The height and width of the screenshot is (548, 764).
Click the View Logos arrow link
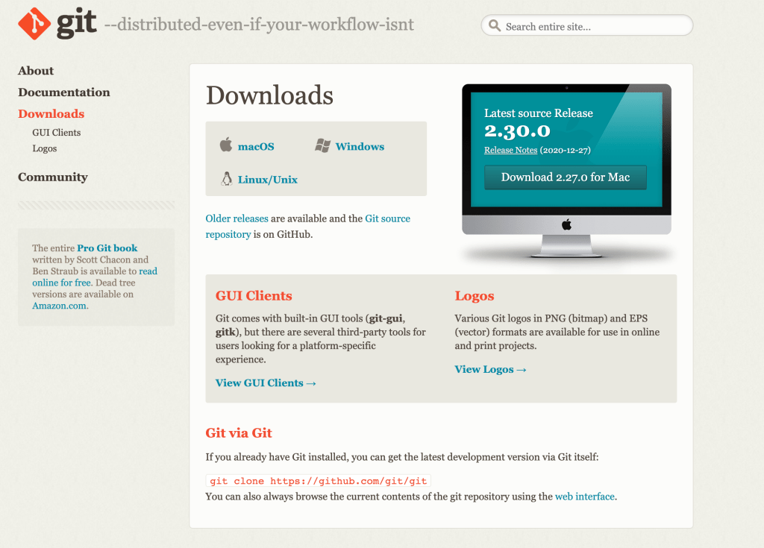click(x=490, y=370)
